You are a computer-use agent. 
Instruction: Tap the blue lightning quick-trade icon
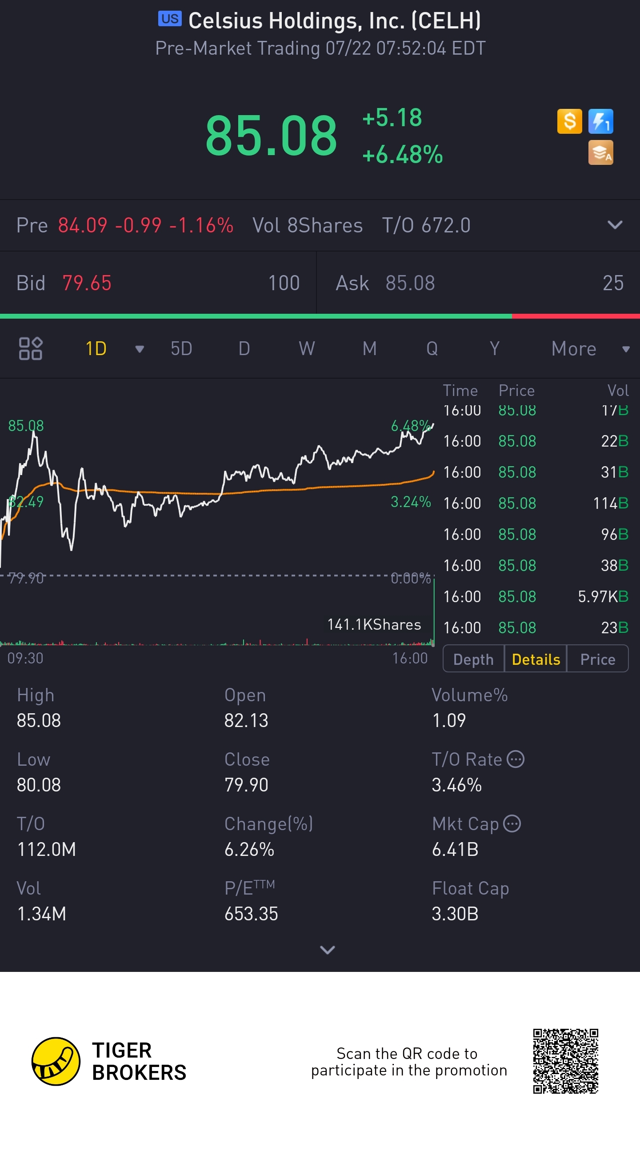(601, 121)
